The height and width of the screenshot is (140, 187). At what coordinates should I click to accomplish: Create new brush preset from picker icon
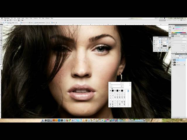pyautogui.click(x=130, y=85)
